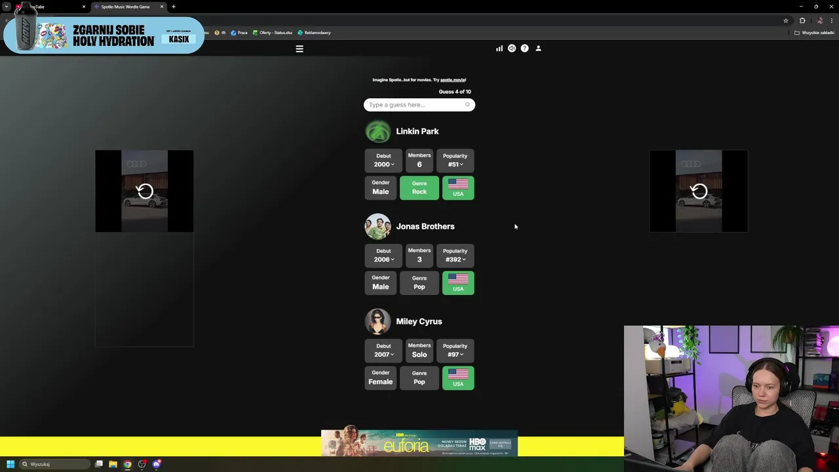
Task: Open File Explorer from the taskbar
Action: (x=113, y=464)
